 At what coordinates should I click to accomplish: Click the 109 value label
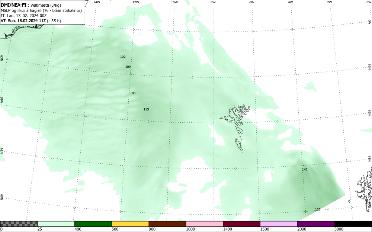[x=128, y=67]
